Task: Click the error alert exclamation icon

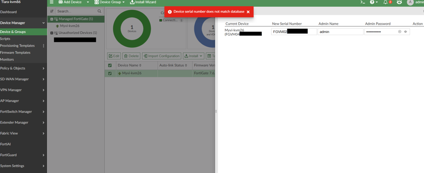Action: (170, 12)
